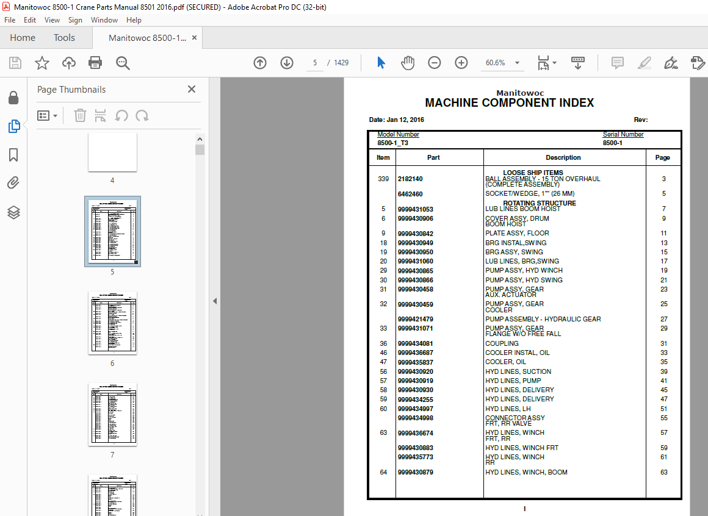Select the Highlight text tool
708x516 pixels.
tap(645, 63)
